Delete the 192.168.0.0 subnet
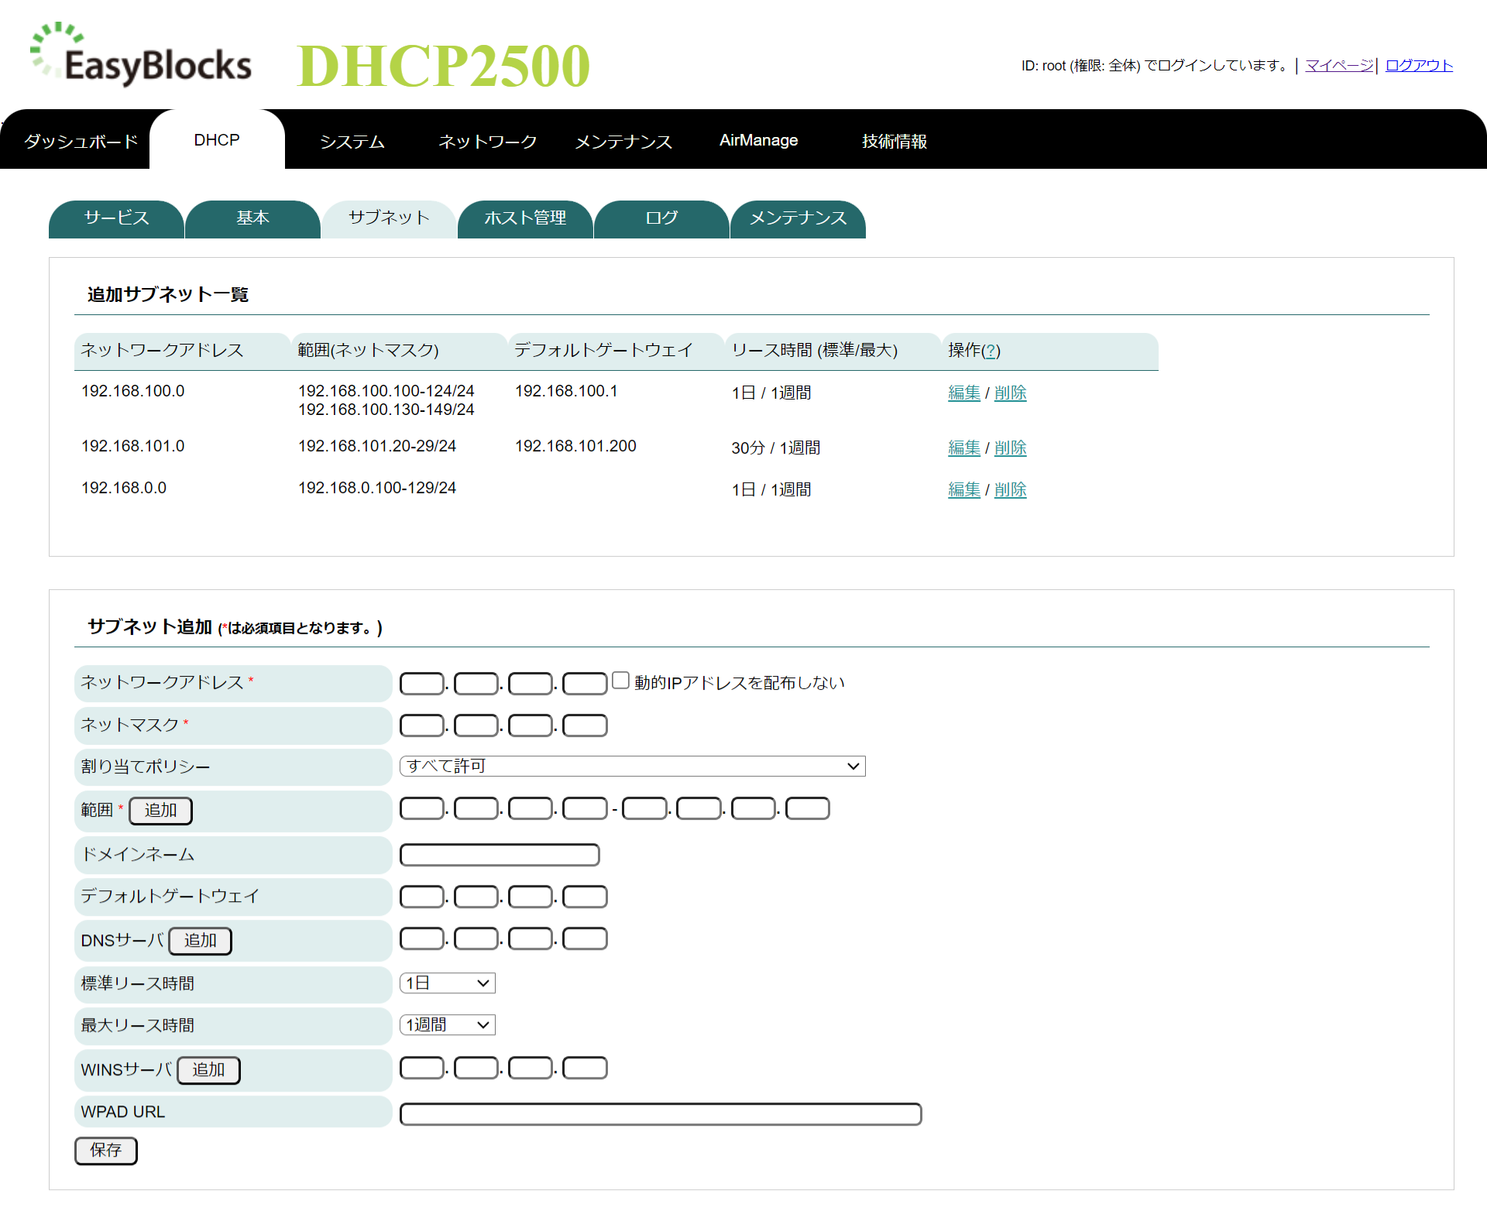This screenshot has height=1214, width=1487. (x=1011, y=490)
